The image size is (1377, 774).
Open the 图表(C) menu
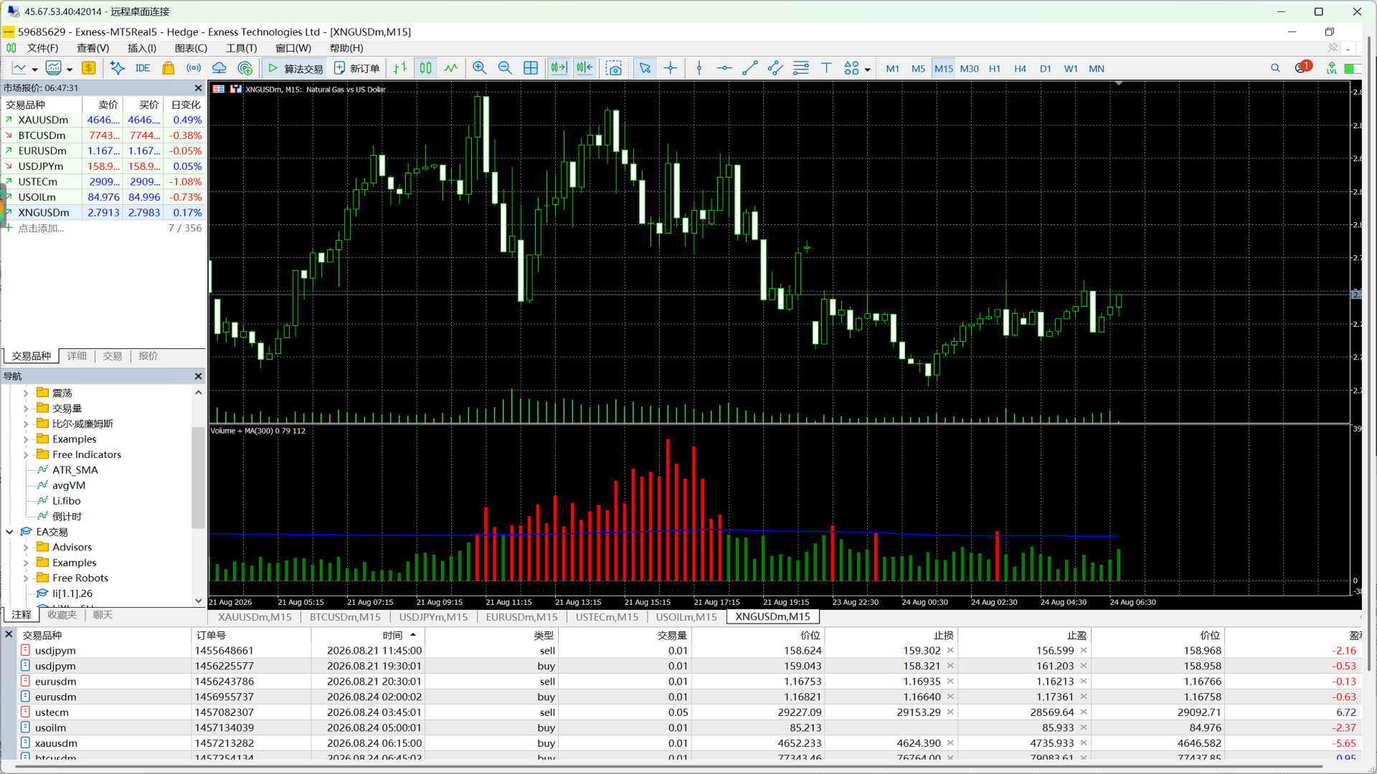pos(191,48)
